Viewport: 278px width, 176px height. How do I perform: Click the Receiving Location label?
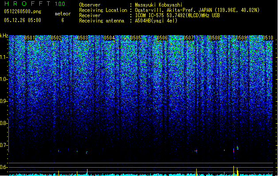point(103,10)
